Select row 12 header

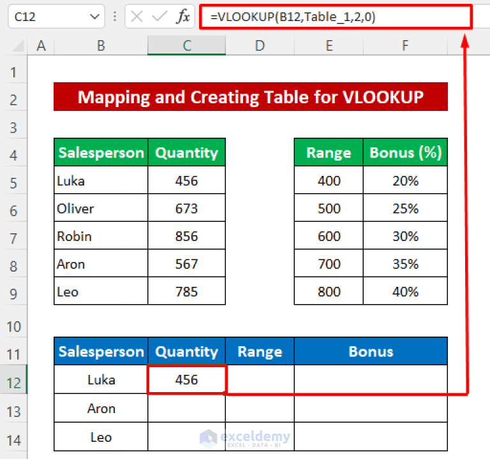(13, 379)
